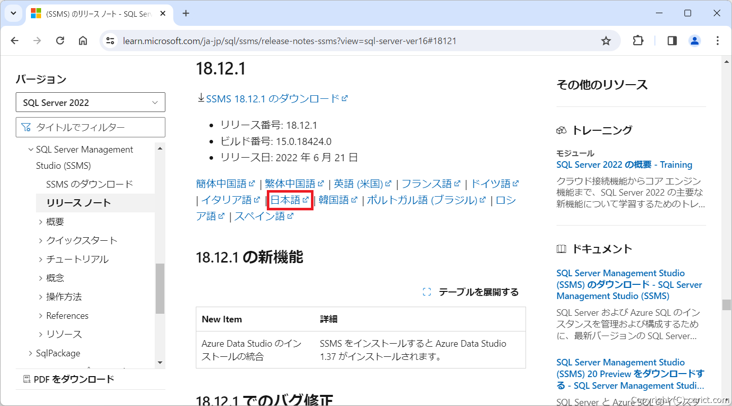
Task: Toggle the browser side panel
Action: coord(672,41)
